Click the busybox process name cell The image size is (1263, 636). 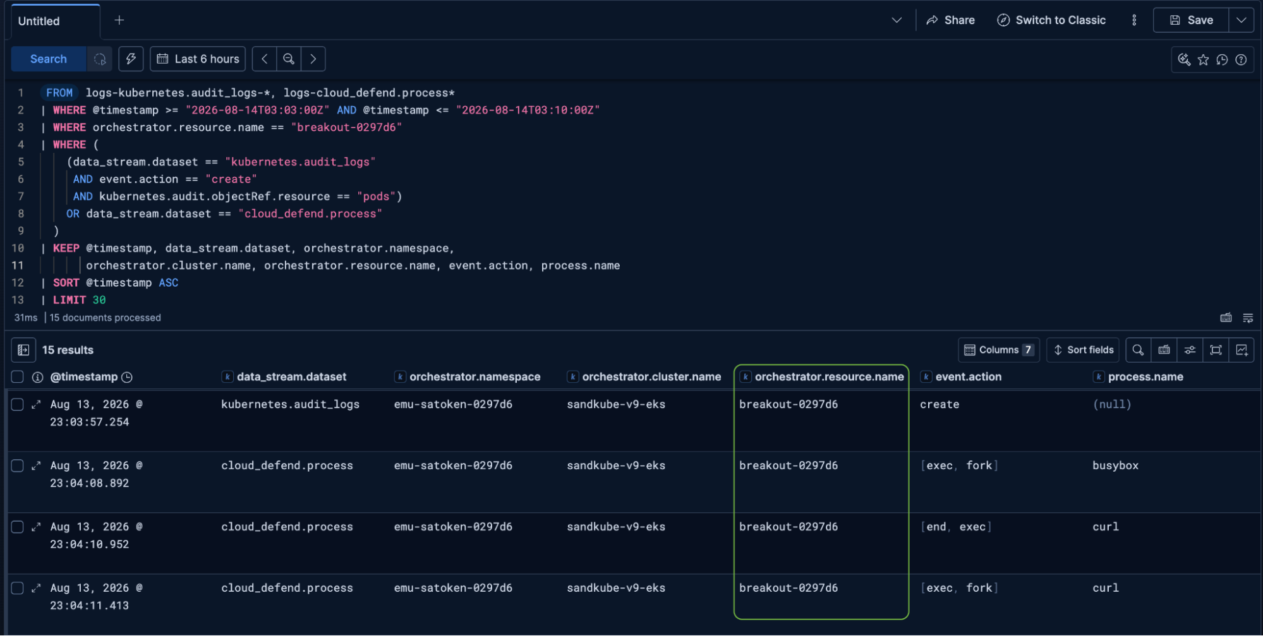pos(1115,465)
